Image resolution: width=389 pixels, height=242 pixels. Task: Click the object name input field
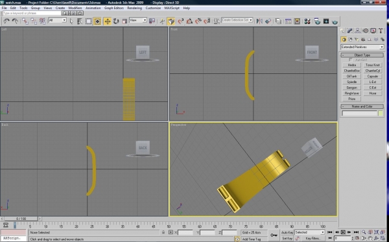(x=359, y=114)
